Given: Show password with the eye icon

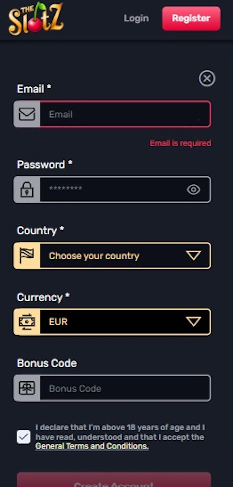Looking at the screenshot, I should 194,190.
